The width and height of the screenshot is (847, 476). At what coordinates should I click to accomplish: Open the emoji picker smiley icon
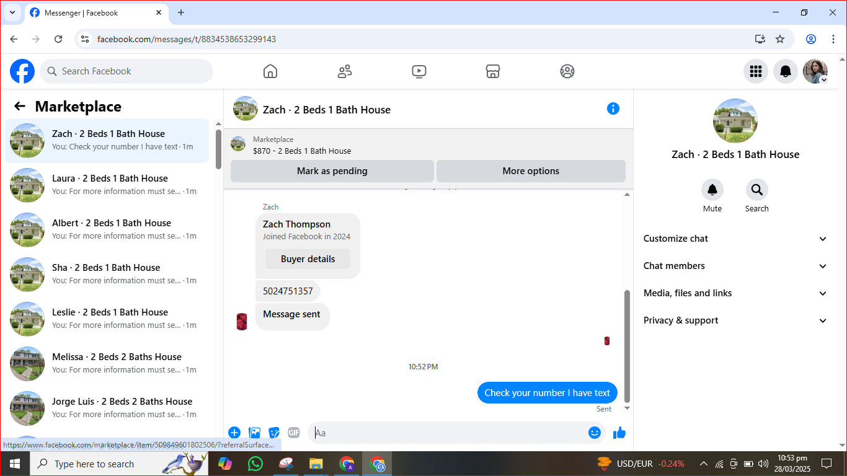coord(595,433)
